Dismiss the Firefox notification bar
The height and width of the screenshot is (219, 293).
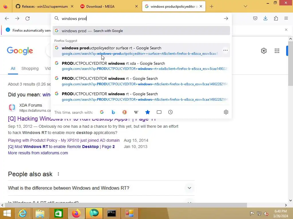286,30
